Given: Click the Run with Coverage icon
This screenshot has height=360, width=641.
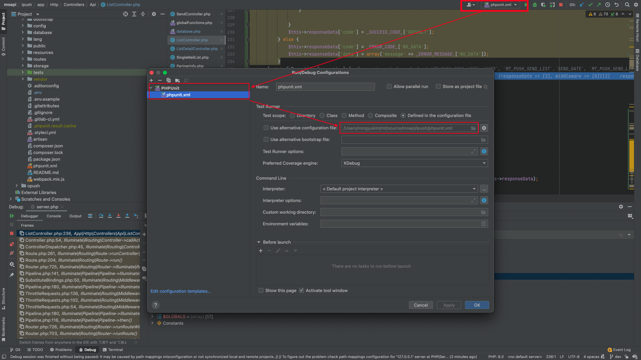Looking at the screenshot, I should click(x=543, y=5).
